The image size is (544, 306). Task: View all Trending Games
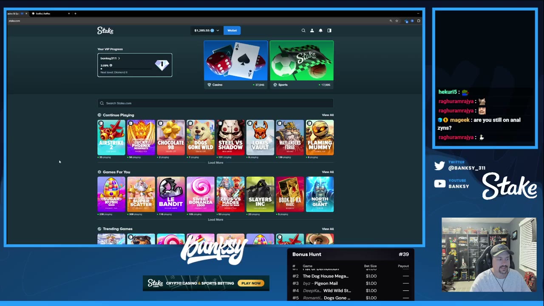click(328, 229)
